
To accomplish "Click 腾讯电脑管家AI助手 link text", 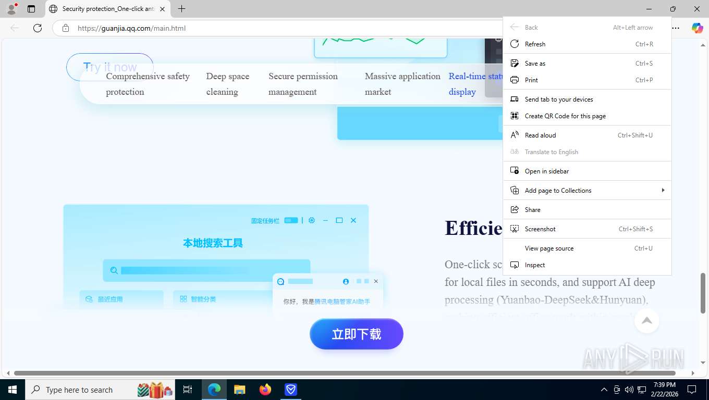I will click(x=342, y=302).
